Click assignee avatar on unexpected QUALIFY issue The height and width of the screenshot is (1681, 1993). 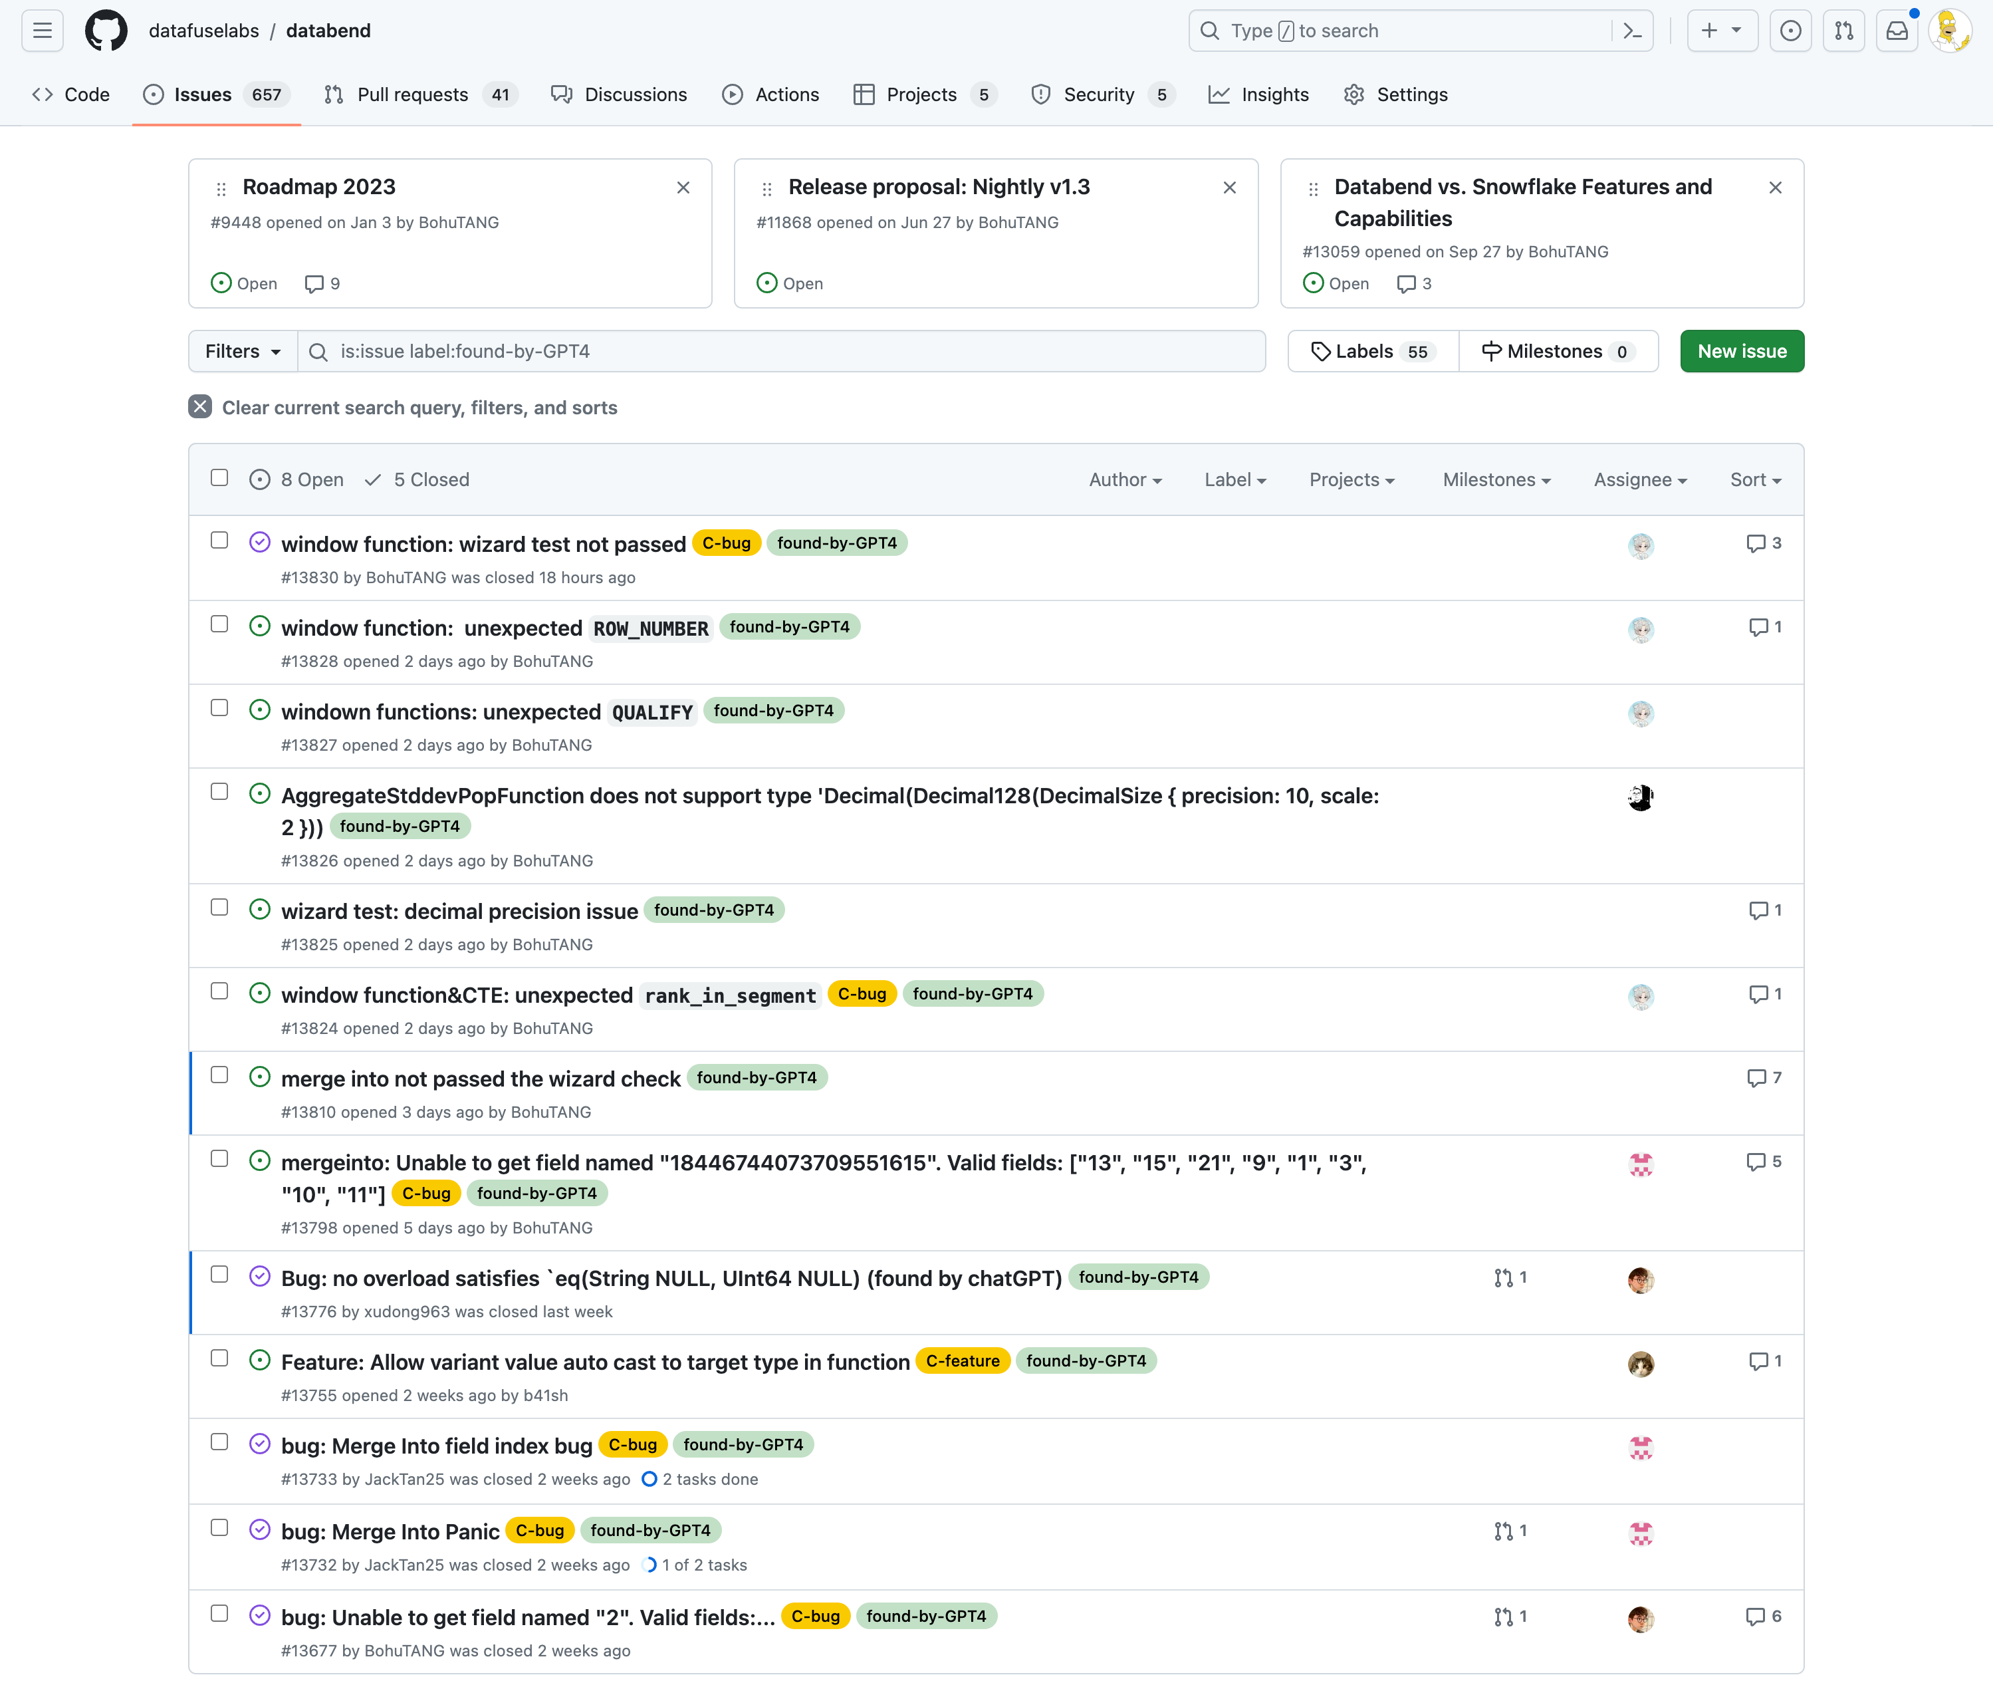click(1641, 713)
